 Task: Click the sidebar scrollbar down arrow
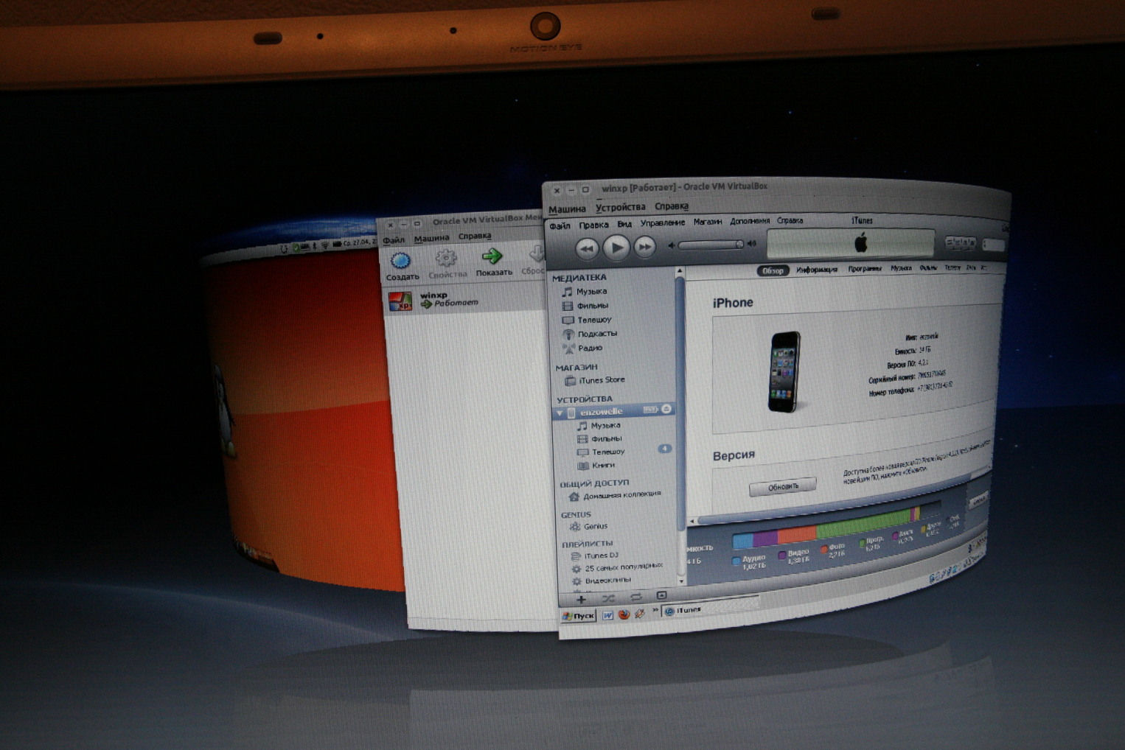680,581
